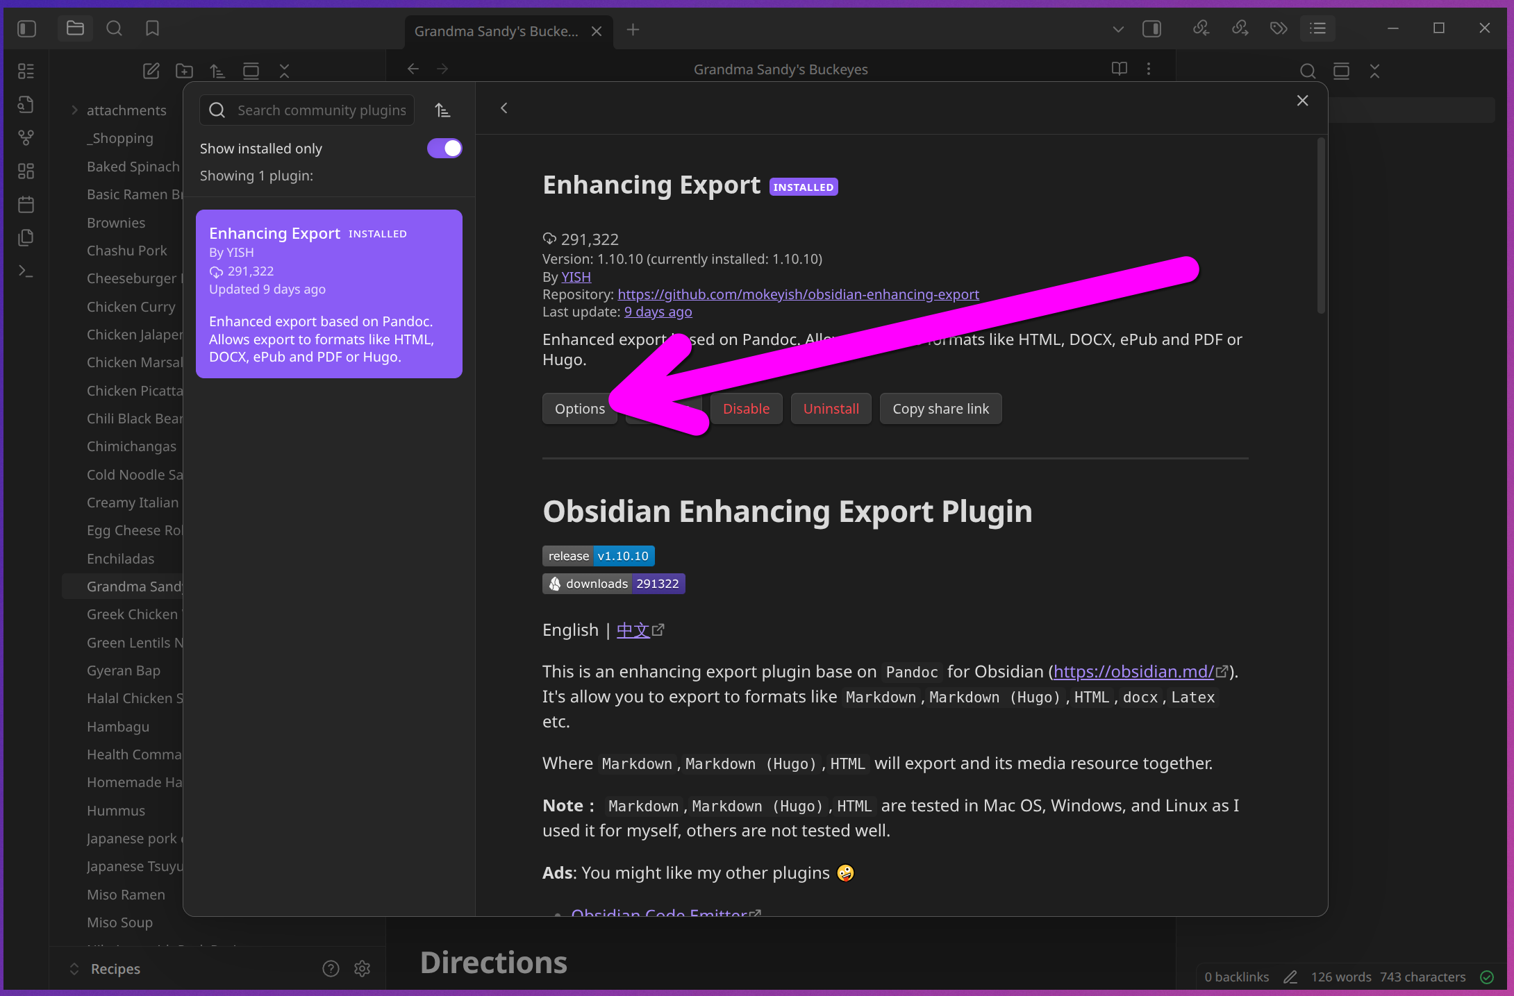Image resolution: width=1514 pixels, height=996 pixels.
Task: Open command palette terminal icon
Action: (26, 271)
